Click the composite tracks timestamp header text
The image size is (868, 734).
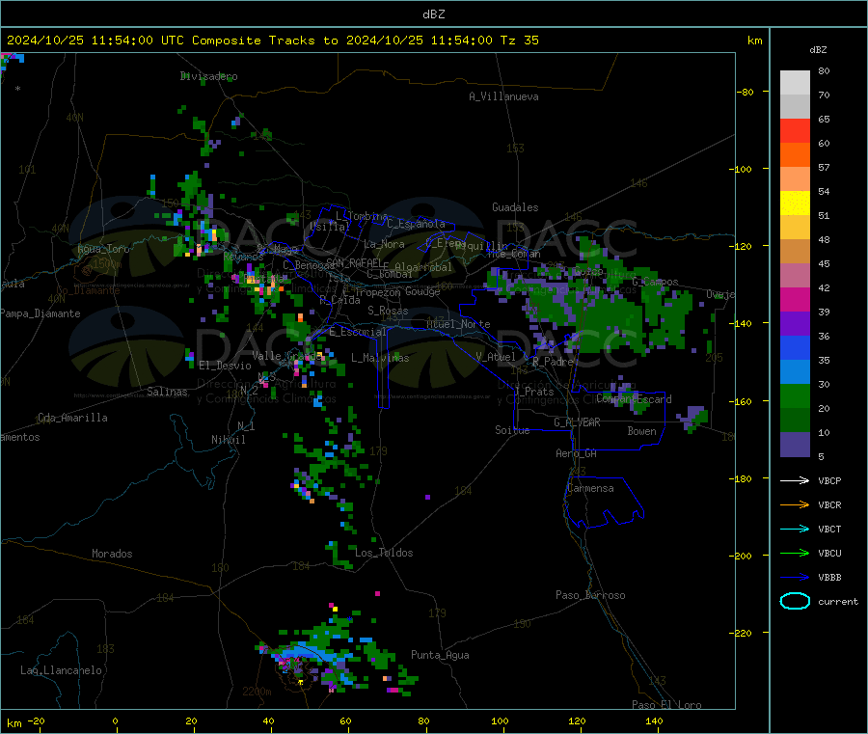[272, 41]
